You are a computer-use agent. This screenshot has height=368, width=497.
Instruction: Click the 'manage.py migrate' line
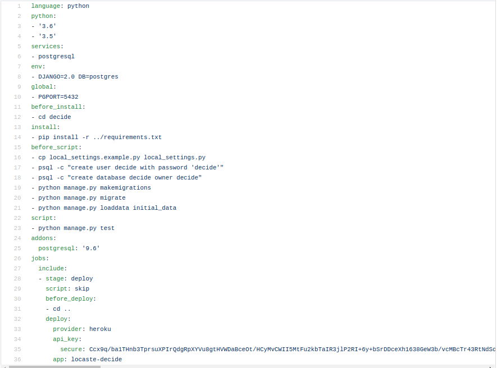point(78,198)
